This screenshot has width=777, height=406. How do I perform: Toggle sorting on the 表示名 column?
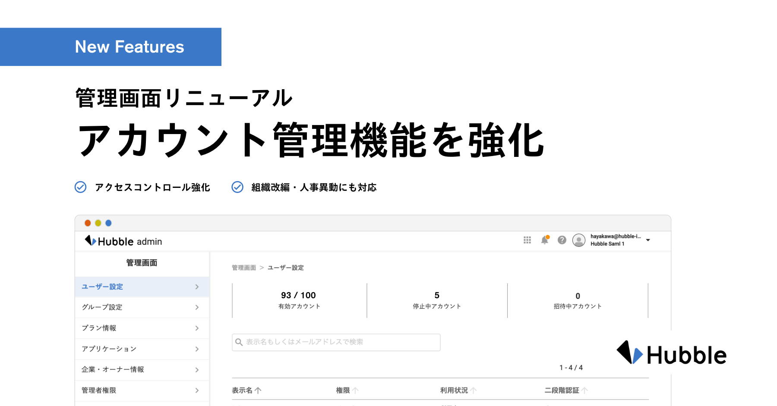258,390
